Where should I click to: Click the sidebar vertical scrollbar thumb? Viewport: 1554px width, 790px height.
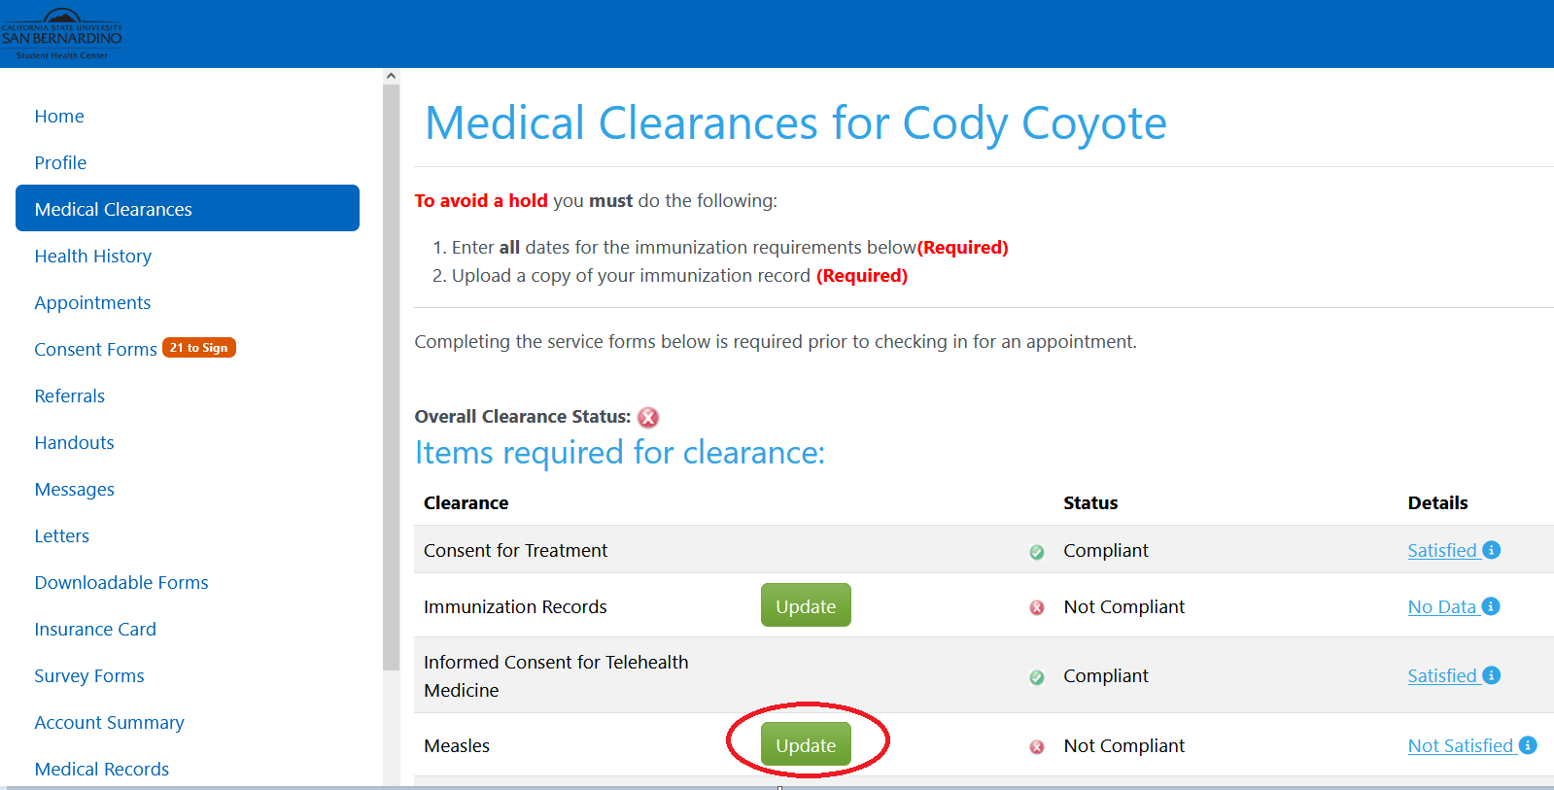pyautogui.click(x=391, y=377)
